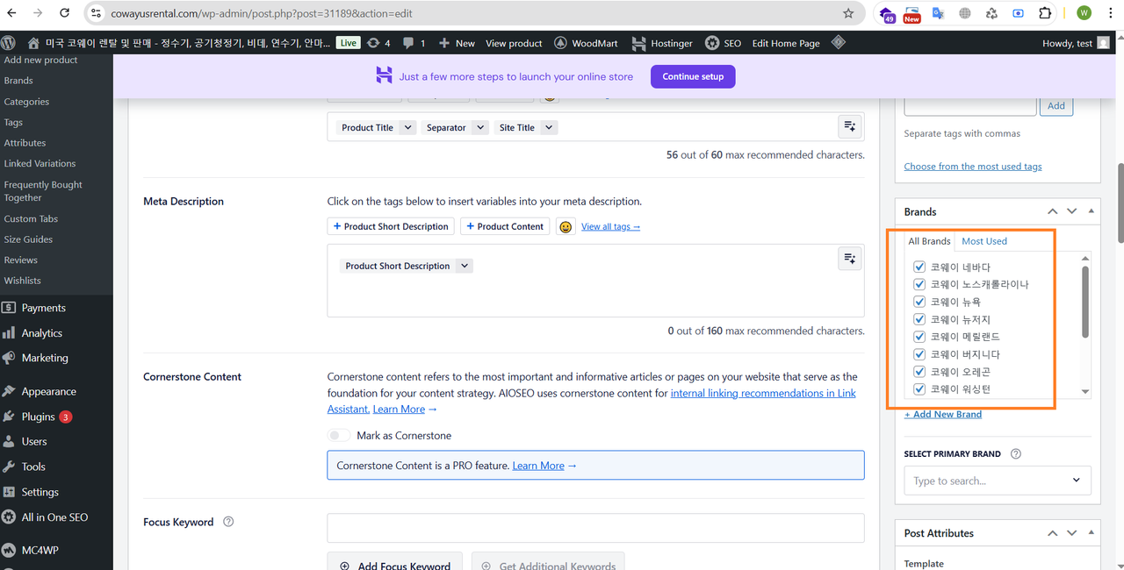Uncheck the 코웨이 뉴저지 brand
Viewport: 1124px width, 570px height.
919,319
